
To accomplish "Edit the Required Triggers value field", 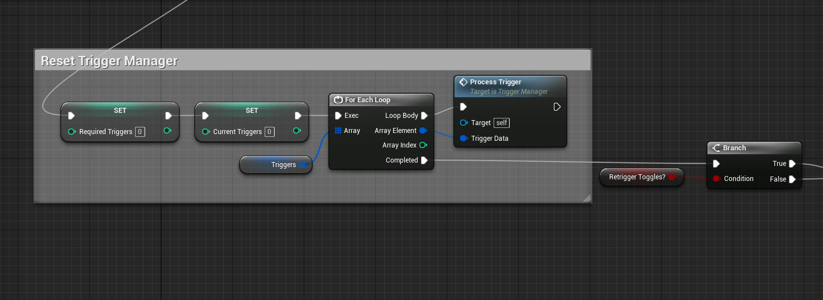I will 140,132.
